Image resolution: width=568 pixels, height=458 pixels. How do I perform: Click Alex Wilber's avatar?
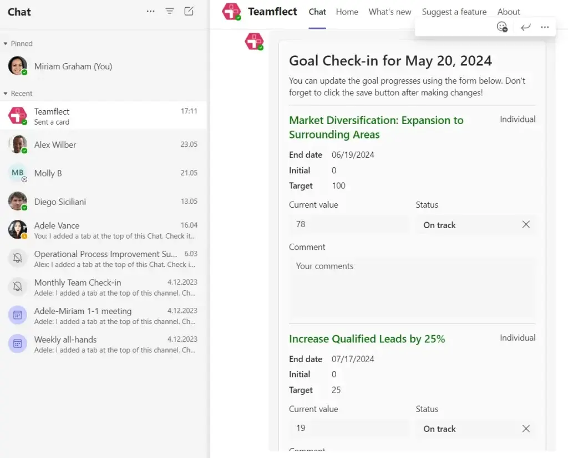[x=17, y=145]
